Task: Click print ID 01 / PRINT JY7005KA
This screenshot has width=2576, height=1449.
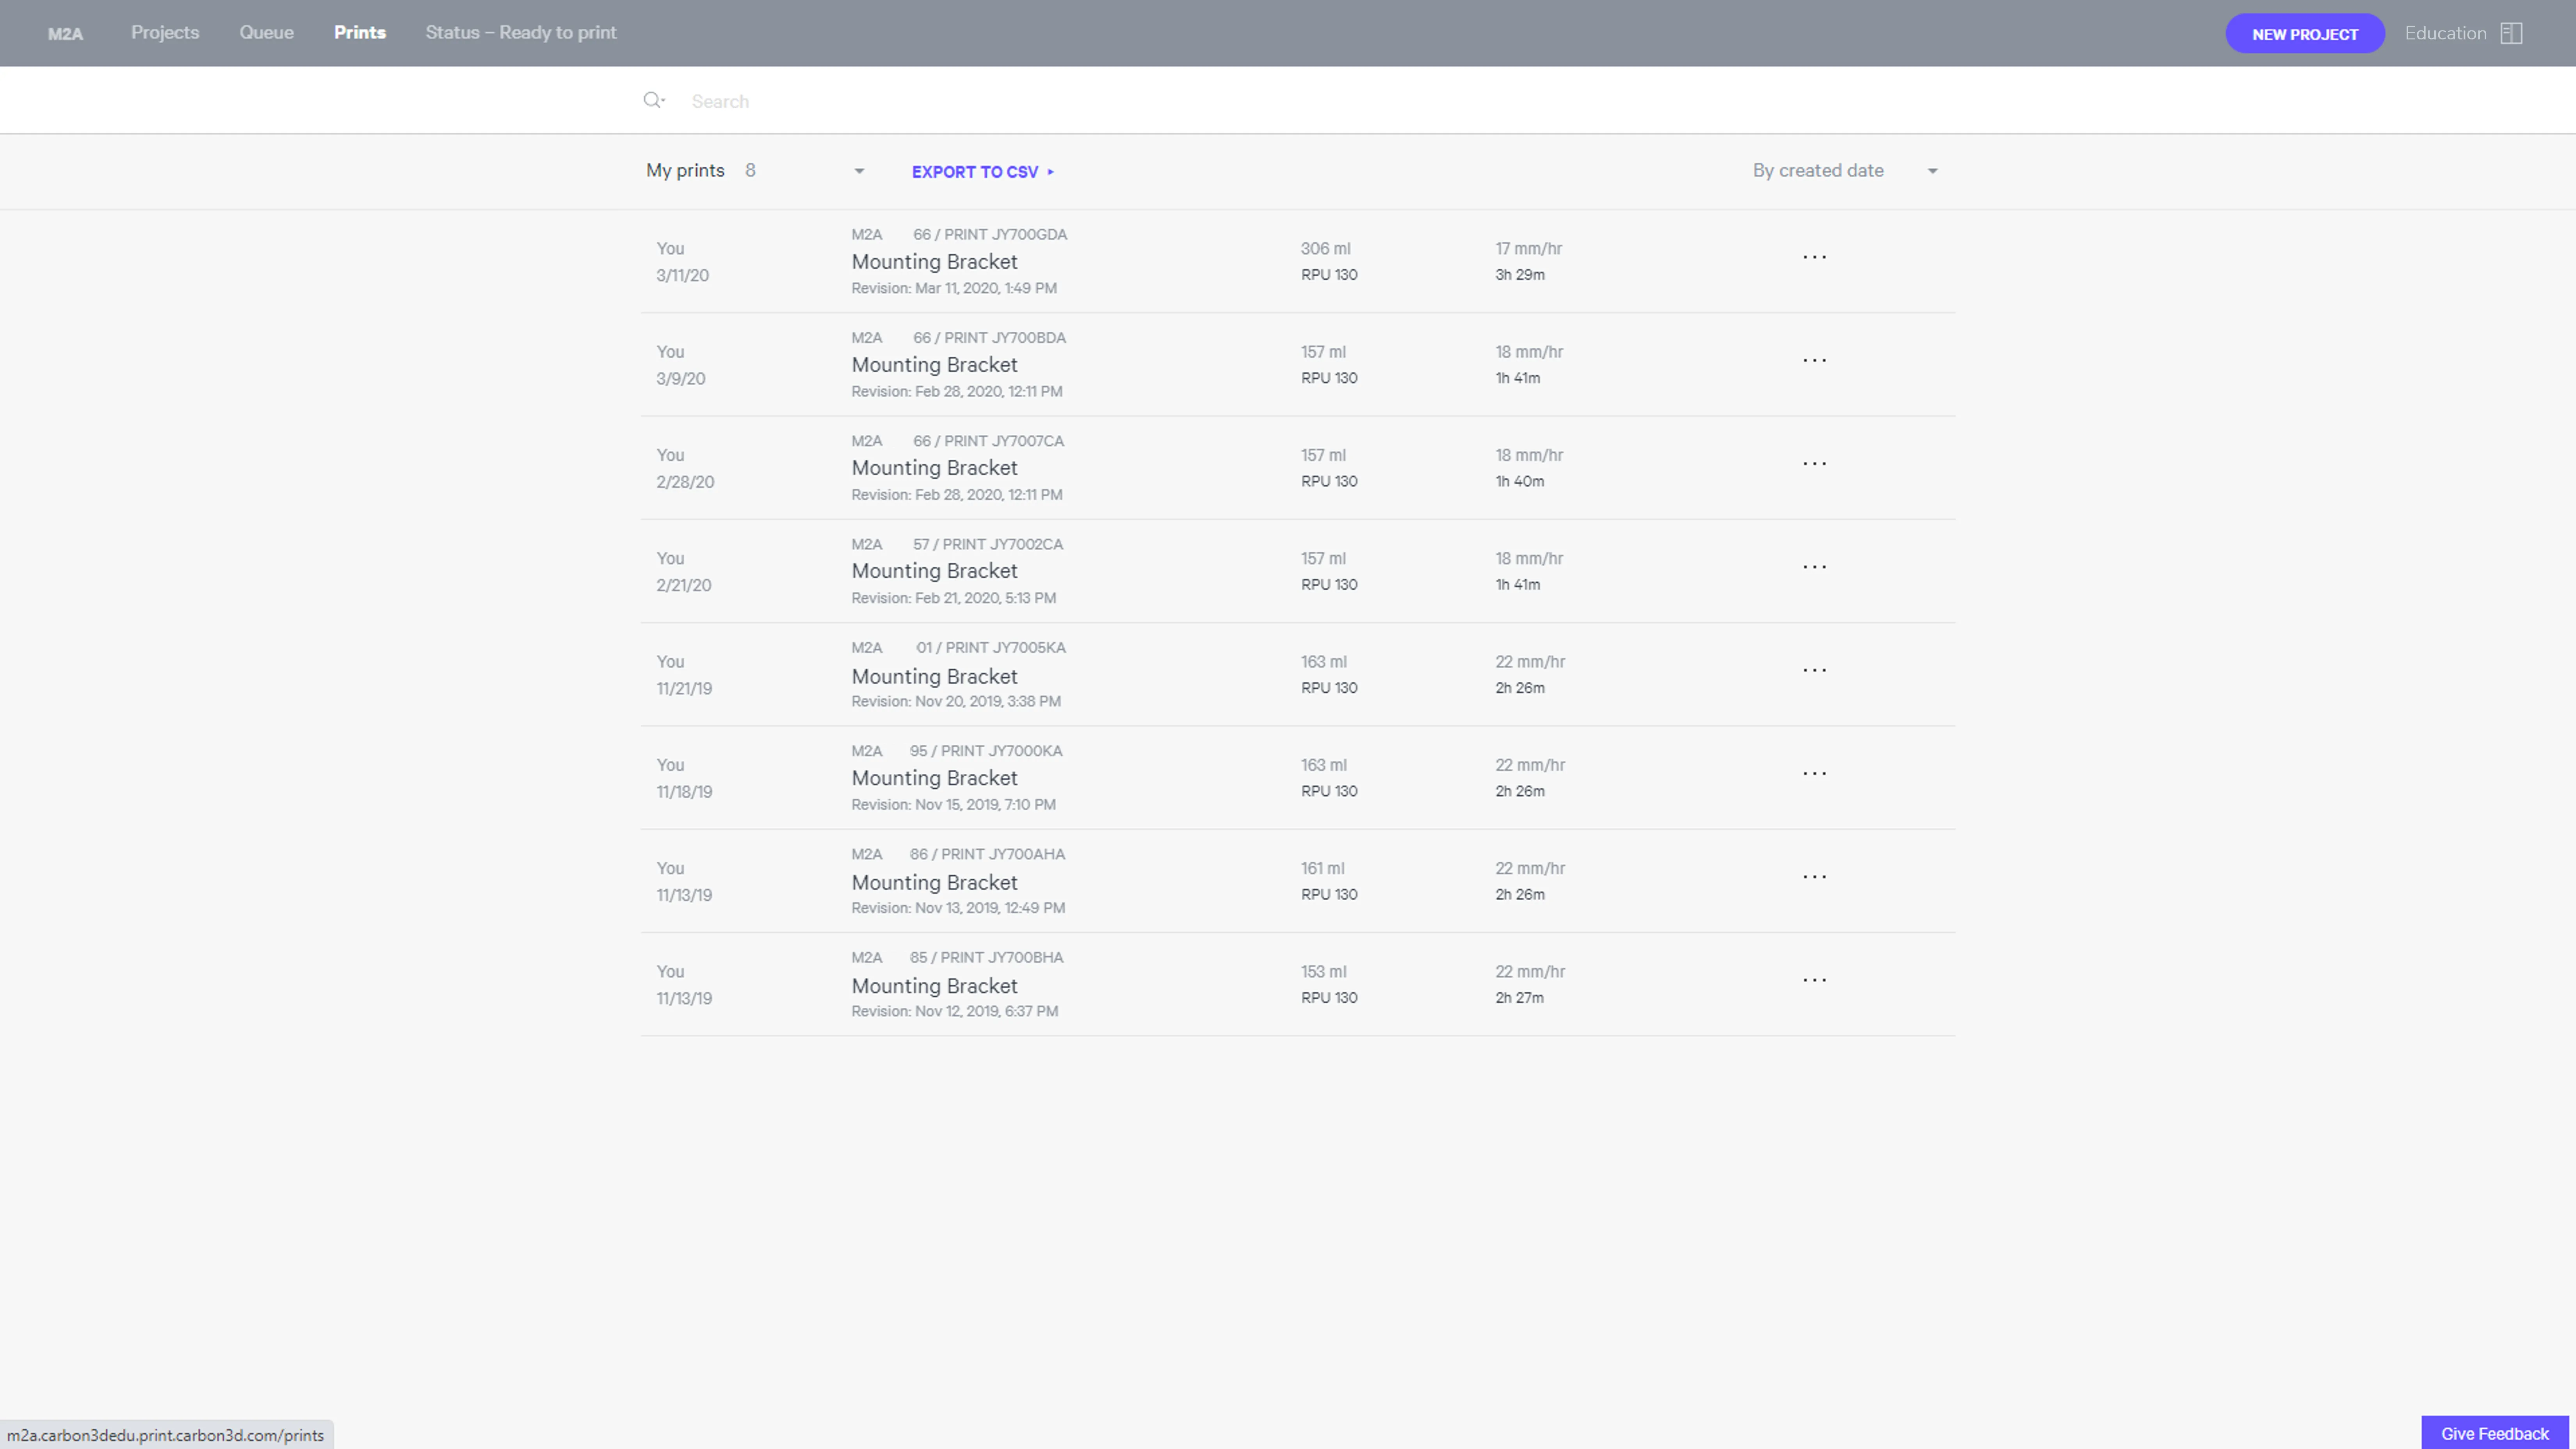Action: point(991,647)
